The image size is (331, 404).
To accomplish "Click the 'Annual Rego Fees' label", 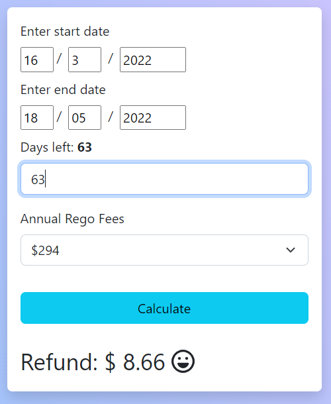I will click(72, 219).
